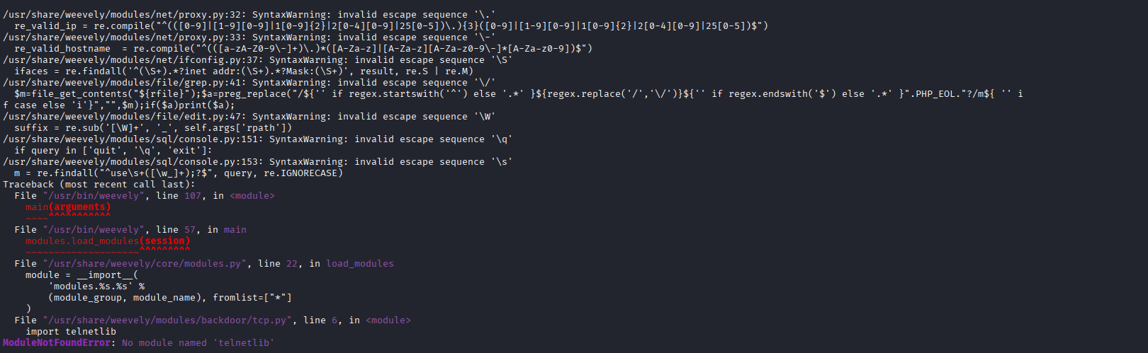Click the edit.py:47 SyntaxWarning line

pyautogui.click(x=249, y=117)
